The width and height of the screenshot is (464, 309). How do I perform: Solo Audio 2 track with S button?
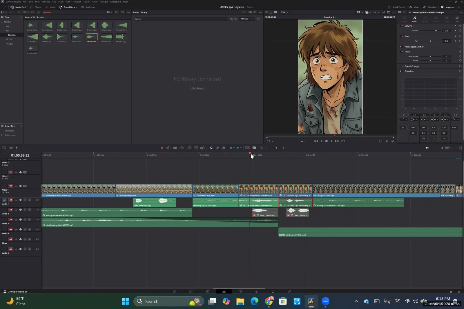pyautogui.click(x=25, y=210)
